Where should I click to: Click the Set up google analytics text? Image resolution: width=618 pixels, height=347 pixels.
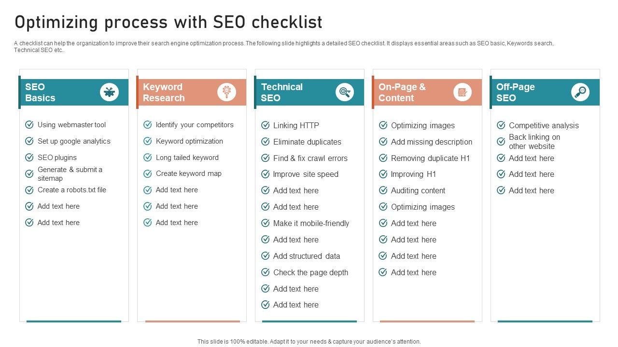coord(74,141)
